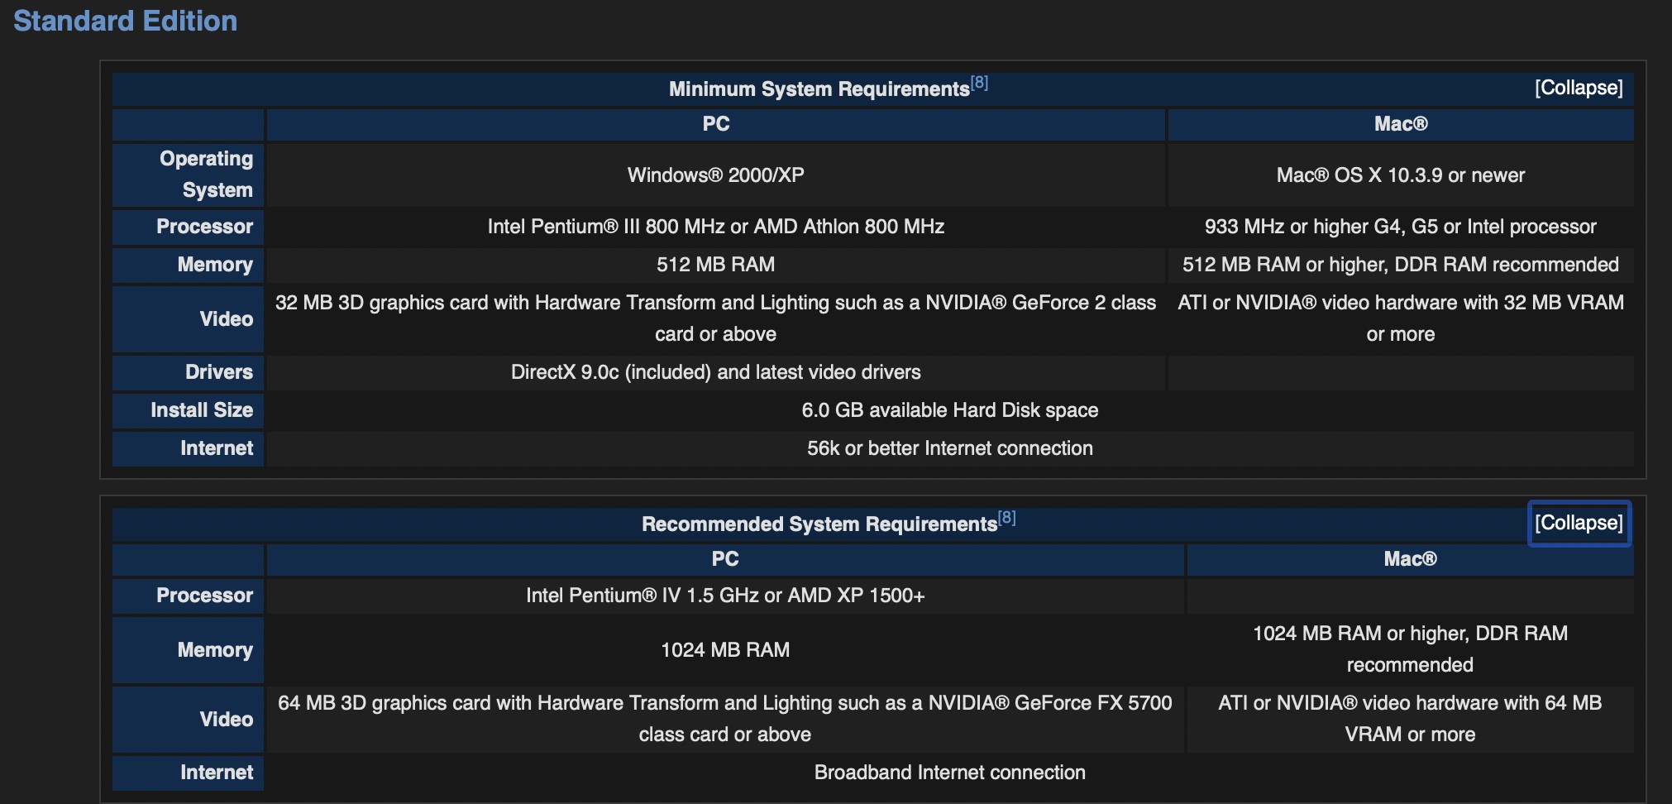The image size is (1672, 804).
Task: Click the Windows® 2000/XP cell
Action: [715, 175]
